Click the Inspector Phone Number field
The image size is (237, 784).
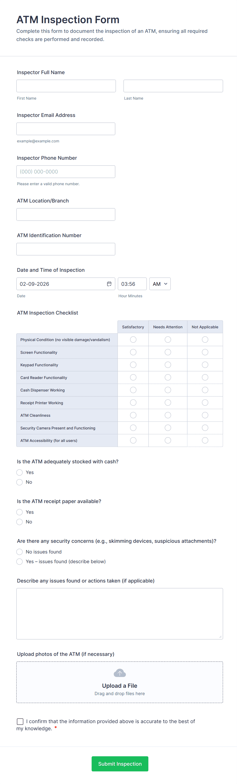pyautogui.click(x=66, y=172)
